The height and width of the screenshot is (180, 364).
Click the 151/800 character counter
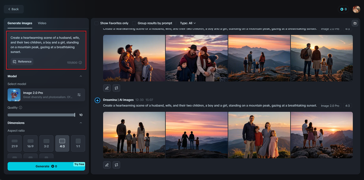pyautogui.click(x=72, y=63)
